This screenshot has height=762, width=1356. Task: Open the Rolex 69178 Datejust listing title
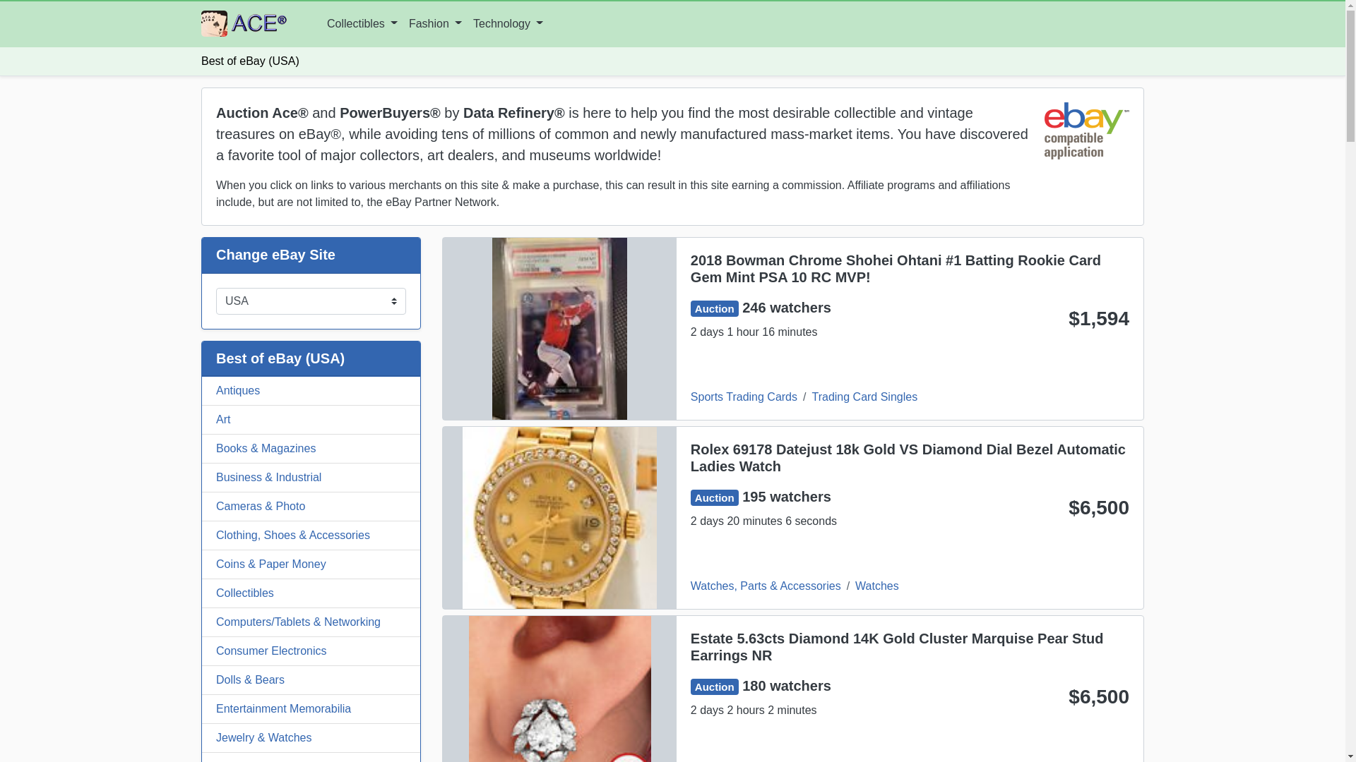pyautogui.click(x=908, y=458)
